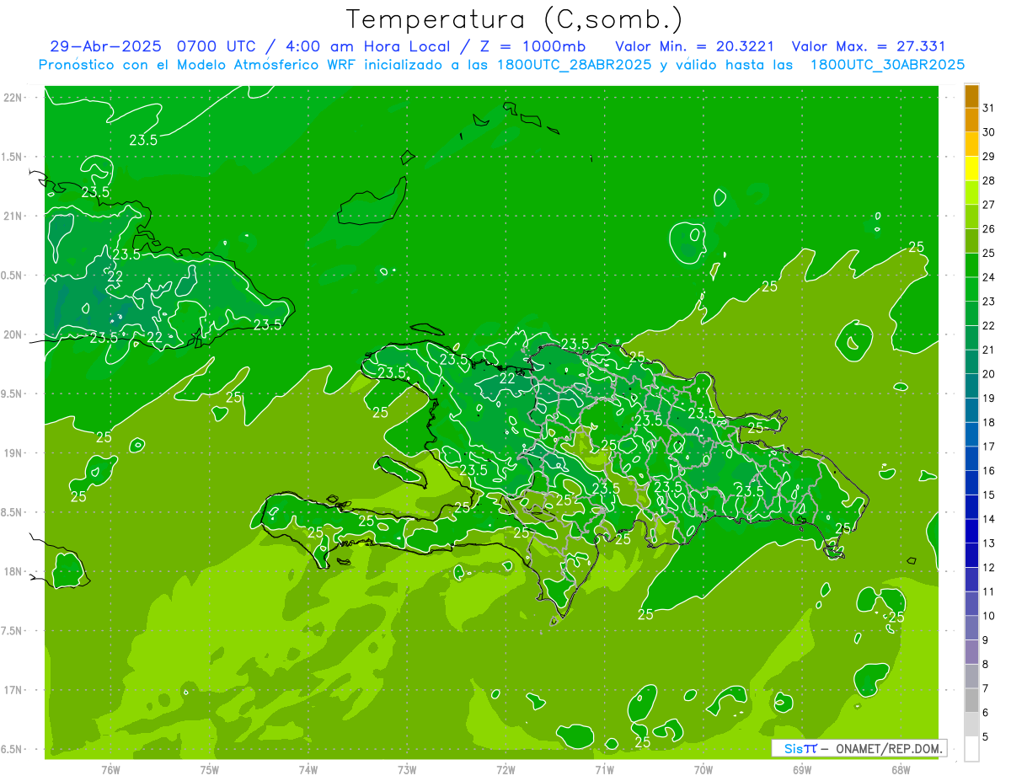Click the '68W' longitude axis label
This screenshot has width=1011, height=781.
[x=901, y=769]
